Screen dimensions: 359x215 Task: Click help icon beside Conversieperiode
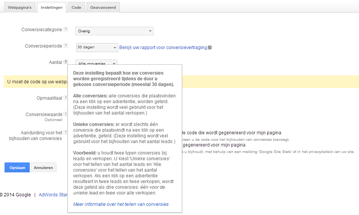(x=66, y=46)
